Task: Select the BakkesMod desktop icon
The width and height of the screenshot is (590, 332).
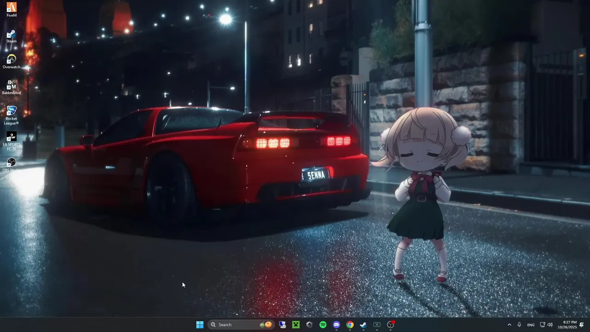Action: click(x=12, y=88)
